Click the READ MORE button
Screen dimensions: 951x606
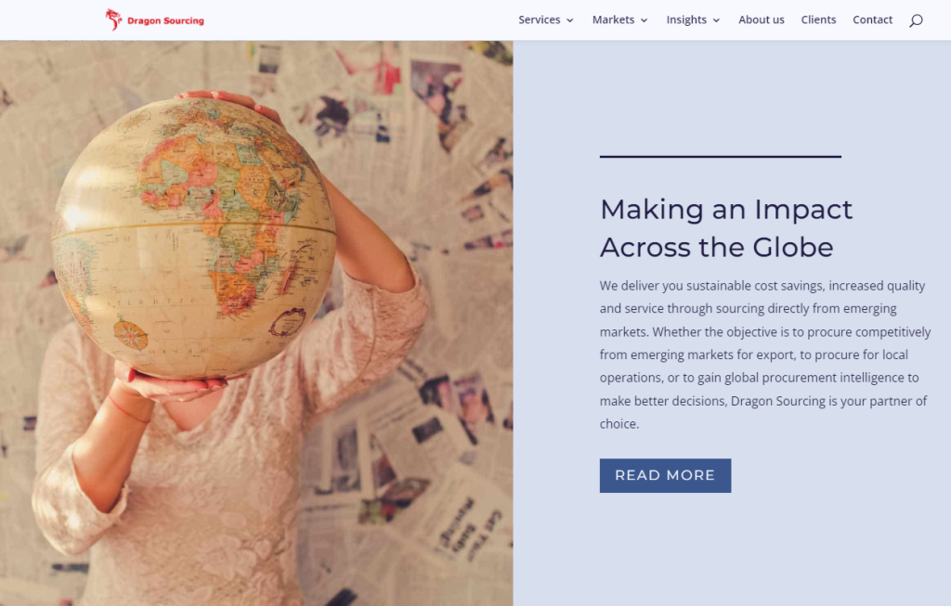coord(665,476)
